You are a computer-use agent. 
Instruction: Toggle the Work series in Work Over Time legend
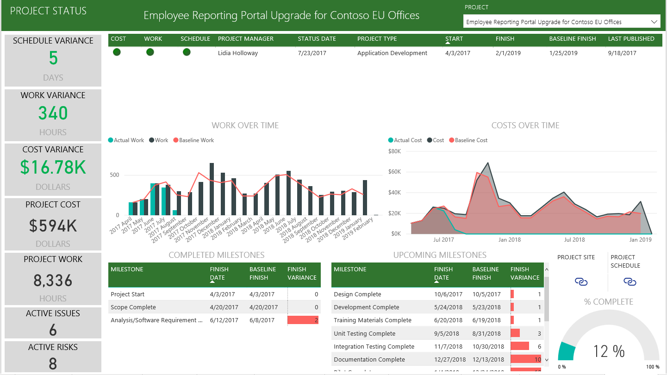(151, 140)
